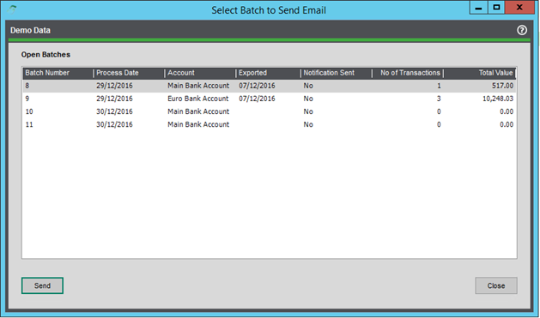Open the help question mark icon
The image size is (540, 318).
(522, 30)
